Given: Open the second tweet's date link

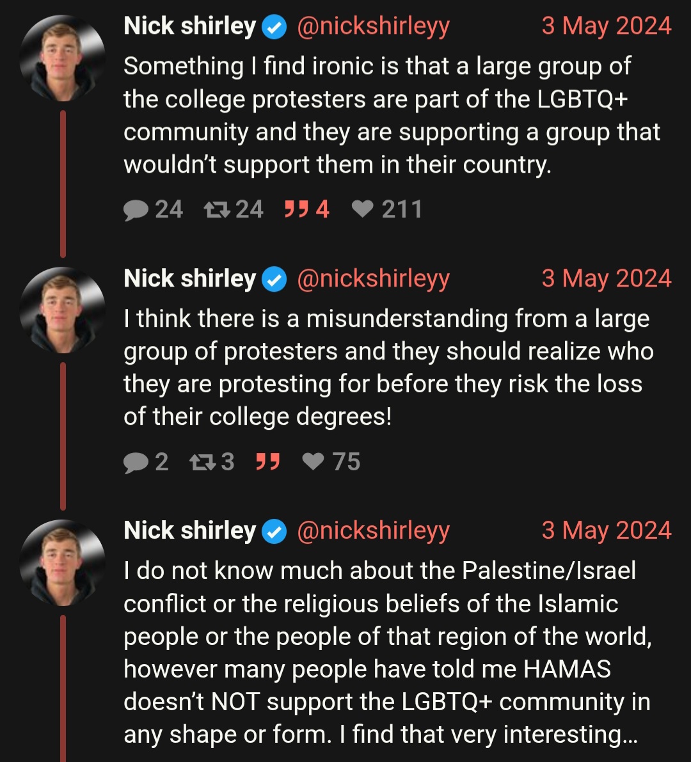Looking at the screenshot, I should coord(606,279).
